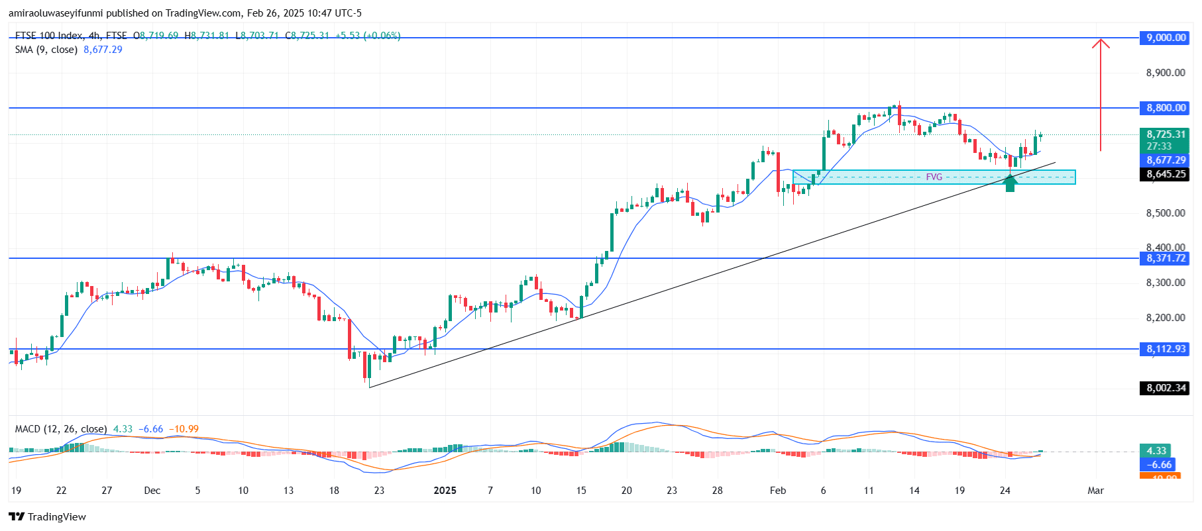
Task: Click the 9,000.00 price level label
Action: pyautogui.click(x=1166, y=38)
